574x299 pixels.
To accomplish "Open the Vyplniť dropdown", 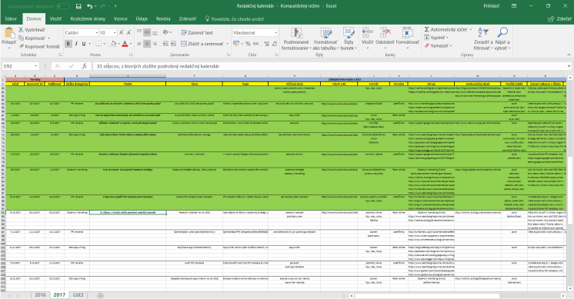I will (x=436, y=38).
